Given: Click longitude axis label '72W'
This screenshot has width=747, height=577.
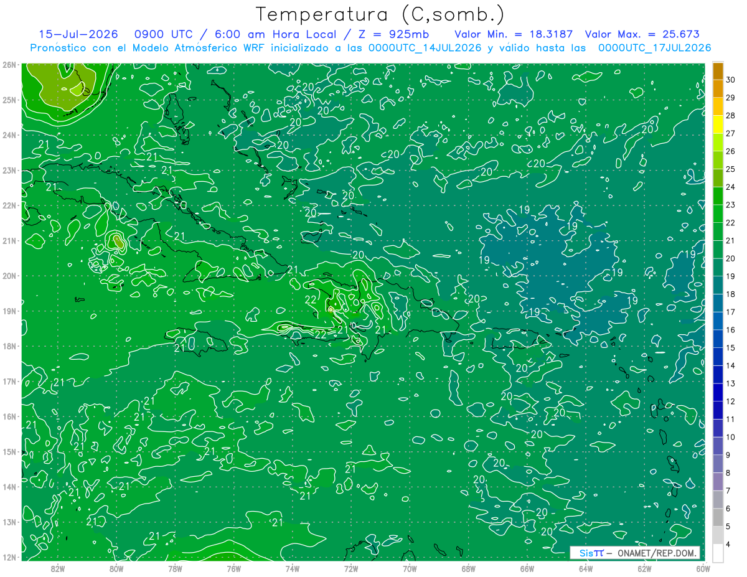Looking at the screenshot, I should click(x=351, y=568).
